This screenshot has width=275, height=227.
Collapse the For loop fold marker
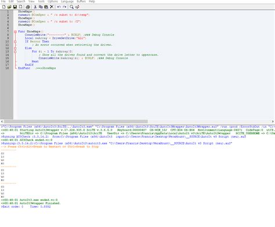point(15,52)
